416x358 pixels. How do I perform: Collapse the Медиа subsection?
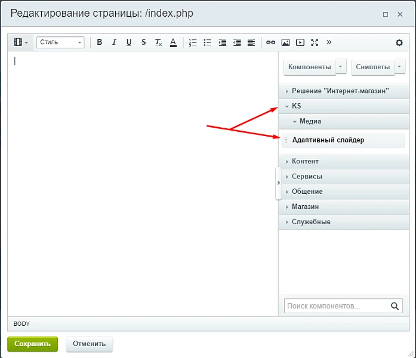[344, 121]
